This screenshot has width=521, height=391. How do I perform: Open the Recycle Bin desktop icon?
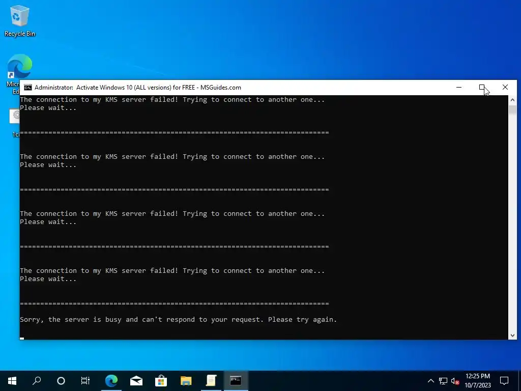20,20
